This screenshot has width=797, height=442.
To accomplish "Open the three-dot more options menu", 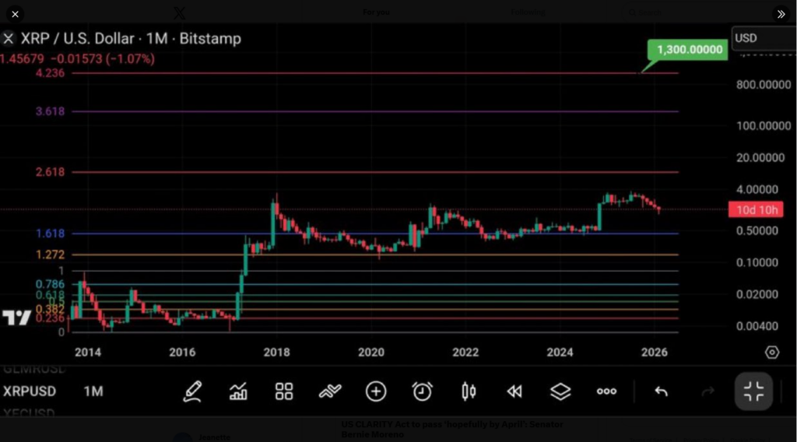I will [x=606, y=391].
